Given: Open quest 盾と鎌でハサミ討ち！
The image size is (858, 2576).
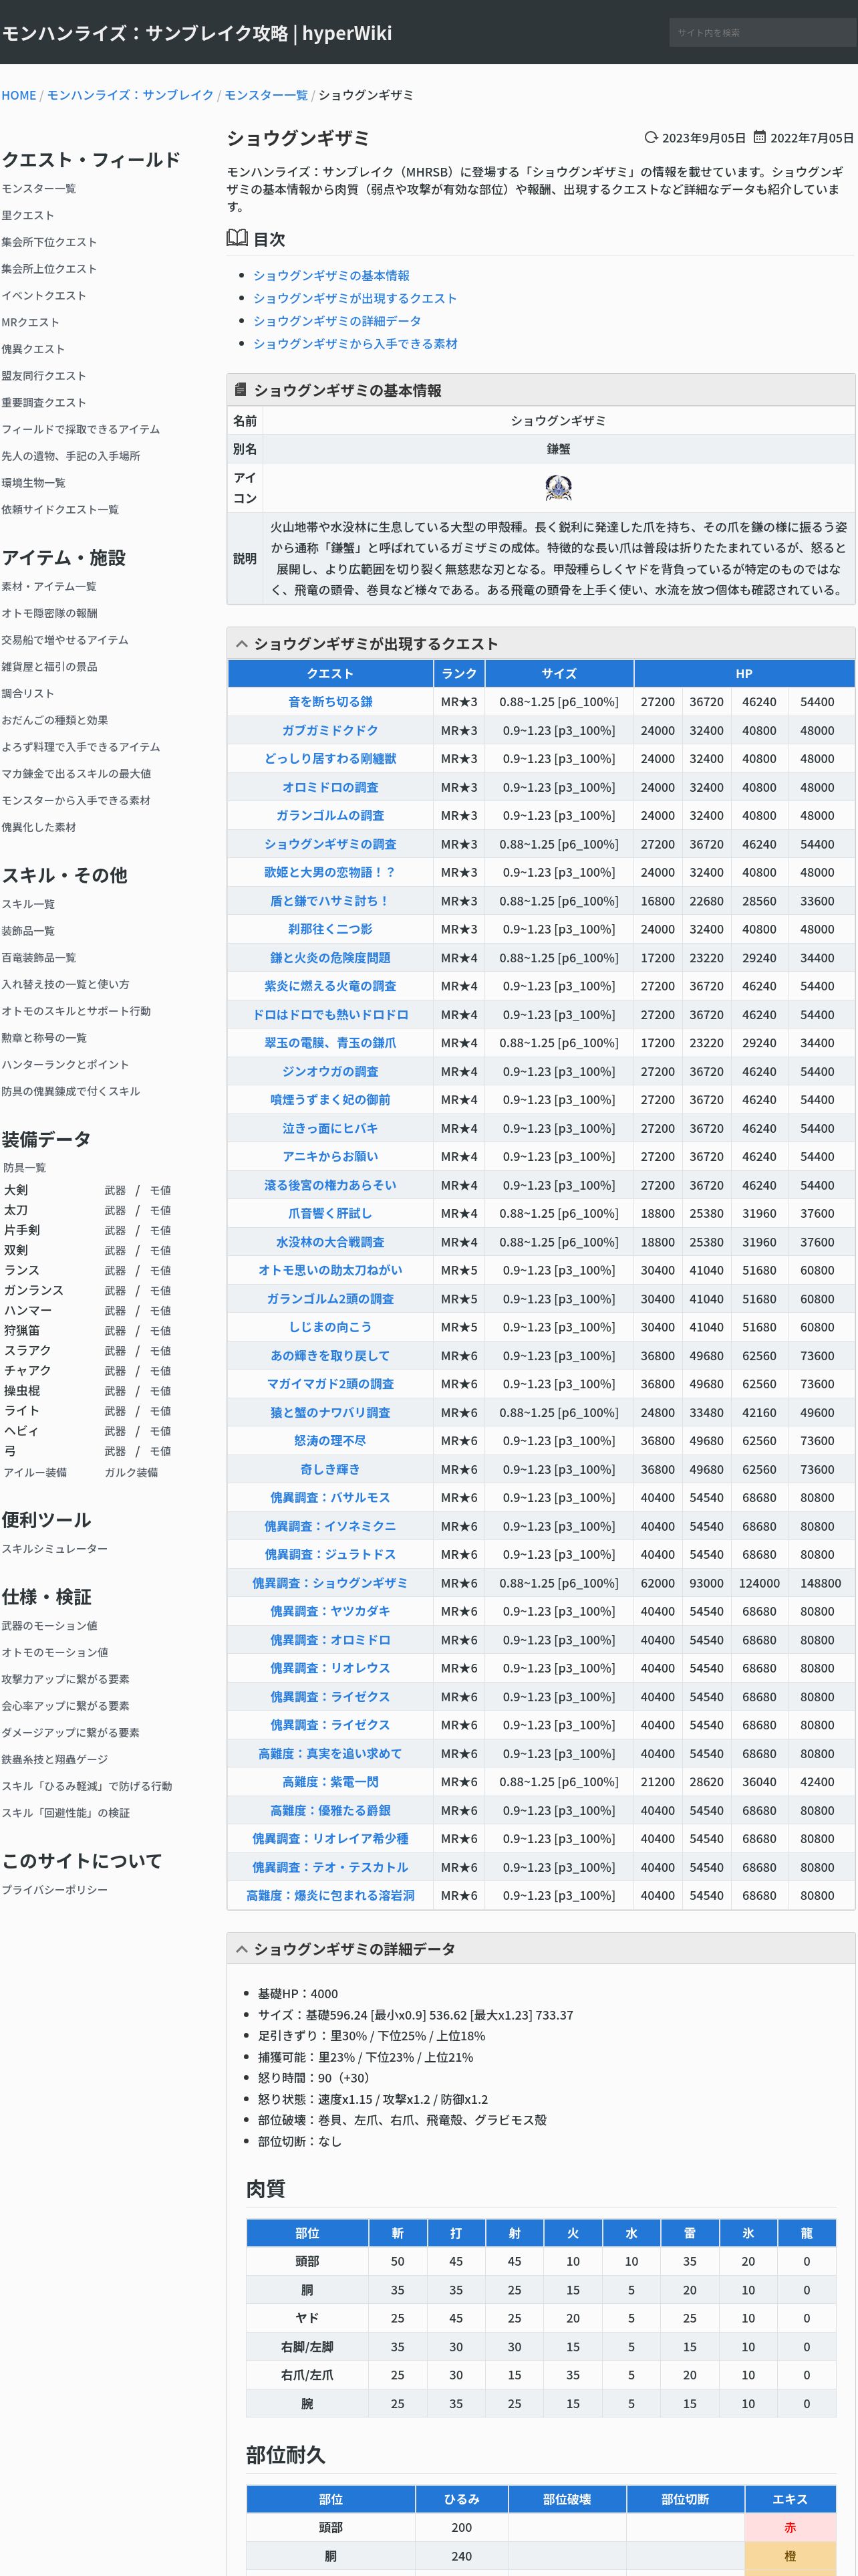Looking at the screenshot, I should pyautogui.click(x=329, y=901).
